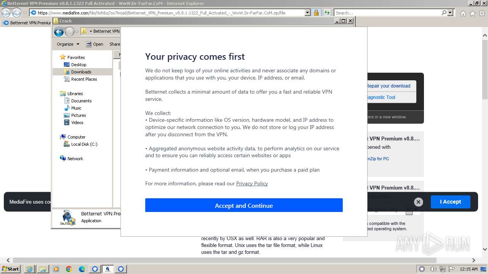Click the taskbar clock showing 12:15 AM
Image resolution: width=488 pixels, height=274 pixels.
pyautogui.click(x=469, y=269)
